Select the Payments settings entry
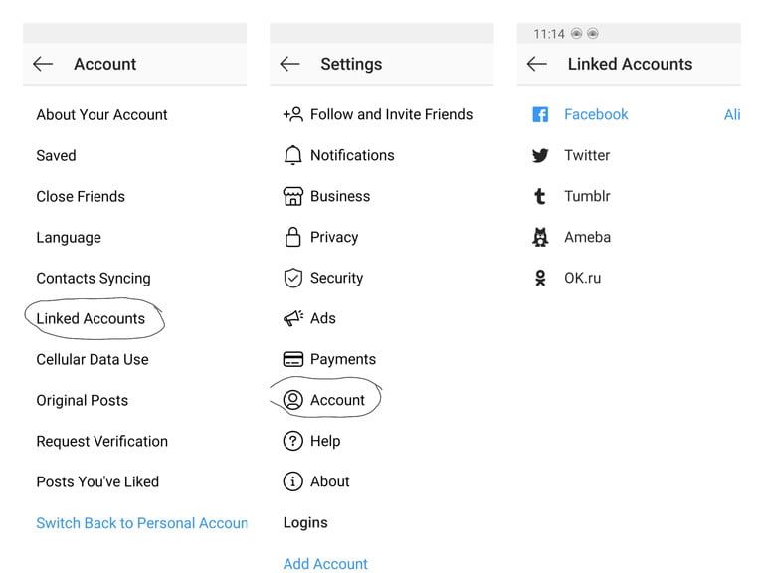 click(342, 359)
